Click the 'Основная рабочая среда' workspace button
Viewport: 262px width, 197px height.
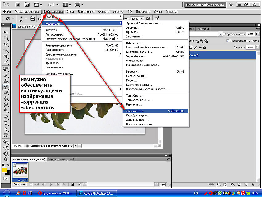coord(205,5)
